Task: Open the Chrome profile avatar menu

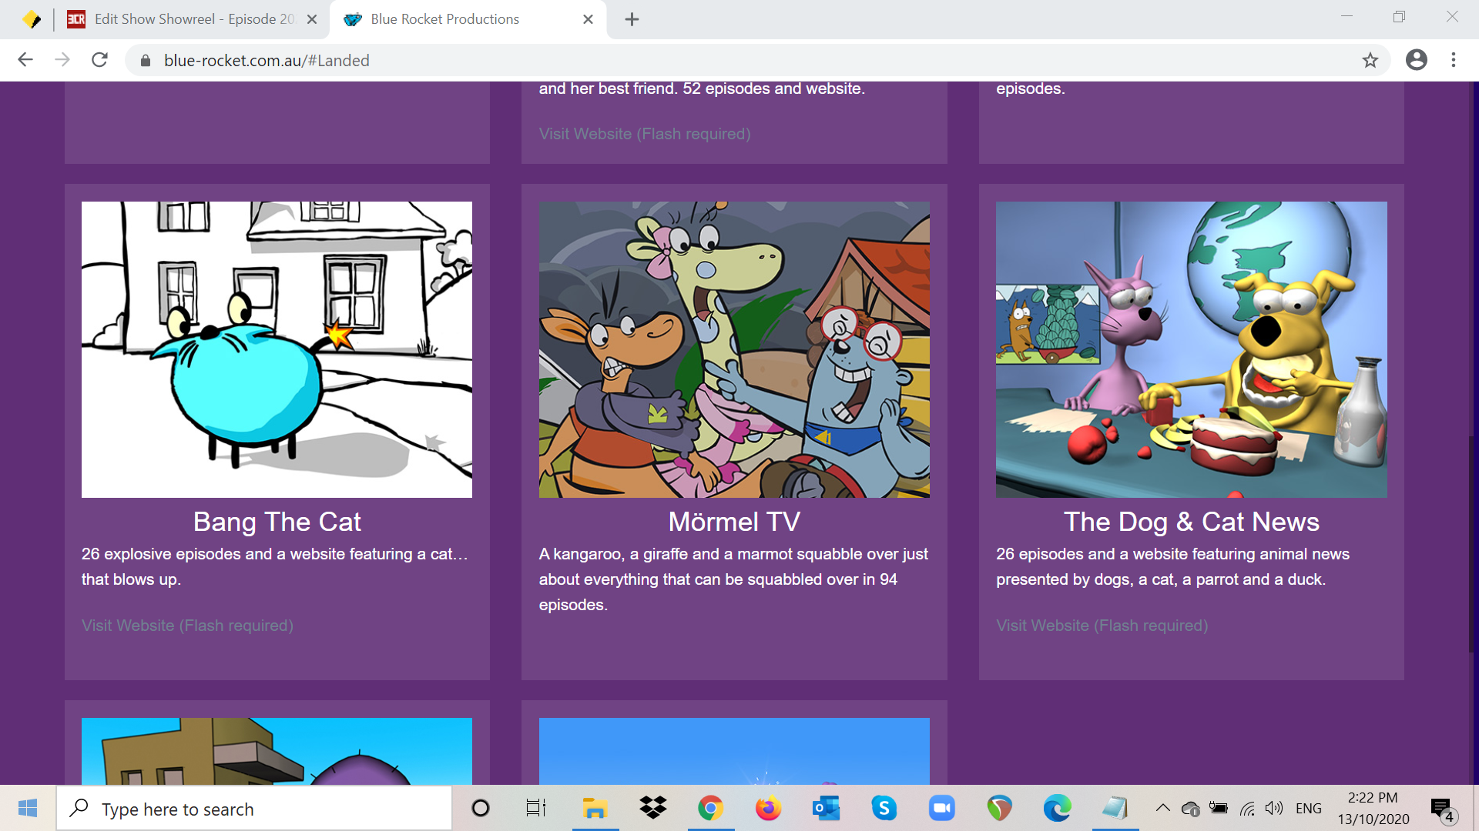Action: (1416, 60)
